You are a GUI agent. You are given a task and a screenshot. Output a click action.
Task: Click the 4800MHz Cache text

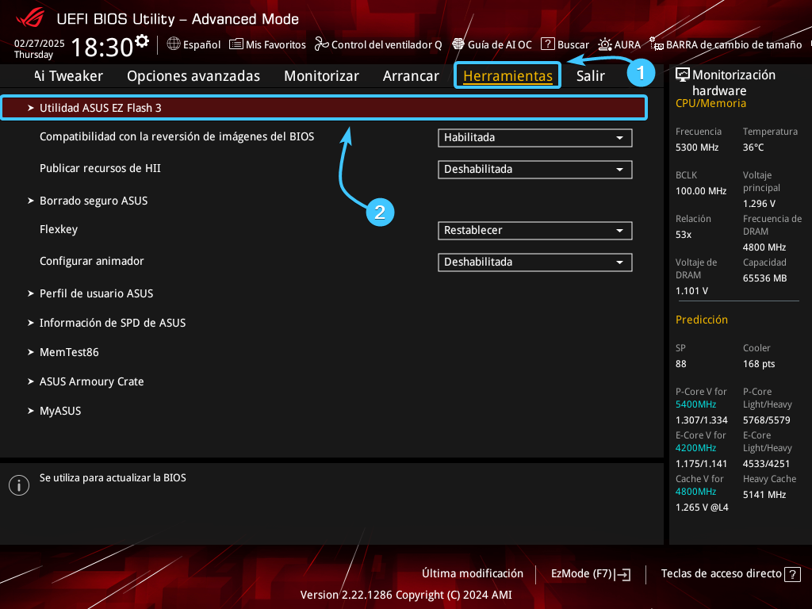pyautogui.click(x=695, y=492)
